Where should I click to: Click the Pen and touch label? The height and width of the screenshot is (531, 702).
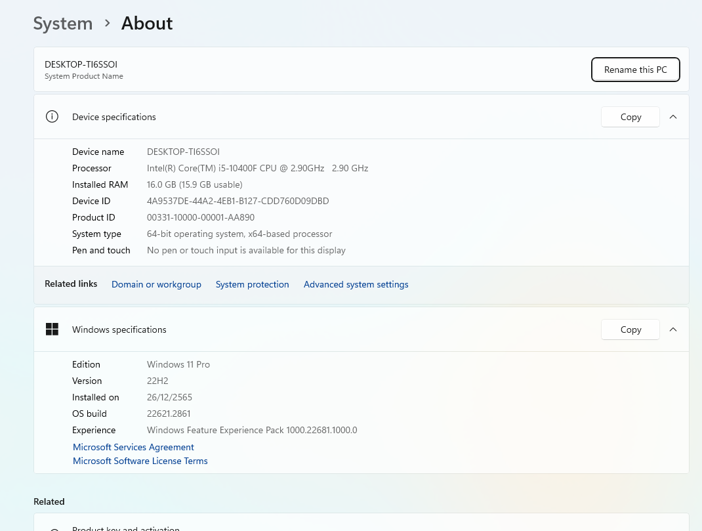click(101, 250)
